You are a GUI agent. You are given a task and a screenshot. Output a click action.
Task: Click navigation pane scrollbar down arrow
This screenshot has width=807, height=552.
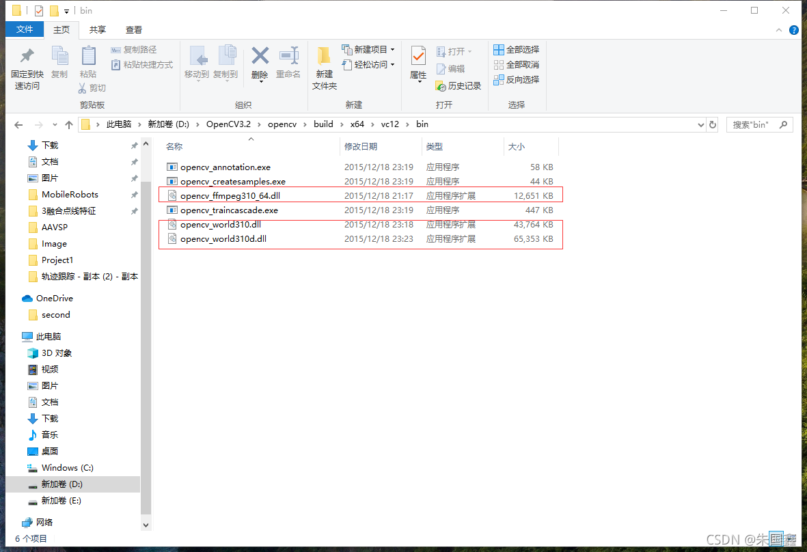point(146,525)
